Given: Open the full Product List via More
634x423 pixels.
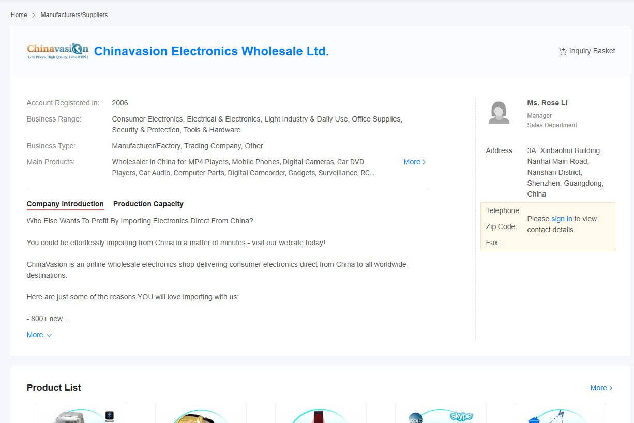Looking at the screenshot, I should click(x=601, y=388).
